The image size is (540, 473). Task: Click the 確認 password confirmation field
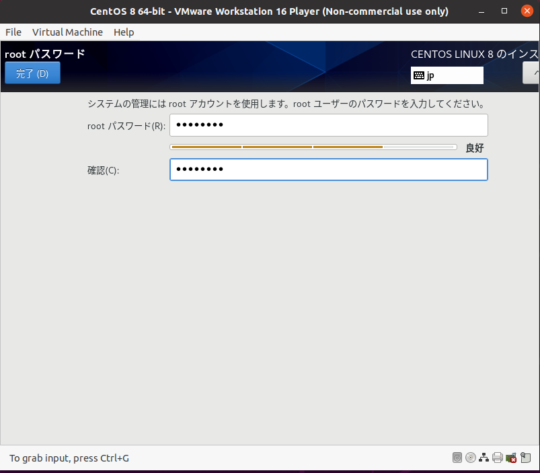point(328,170)
